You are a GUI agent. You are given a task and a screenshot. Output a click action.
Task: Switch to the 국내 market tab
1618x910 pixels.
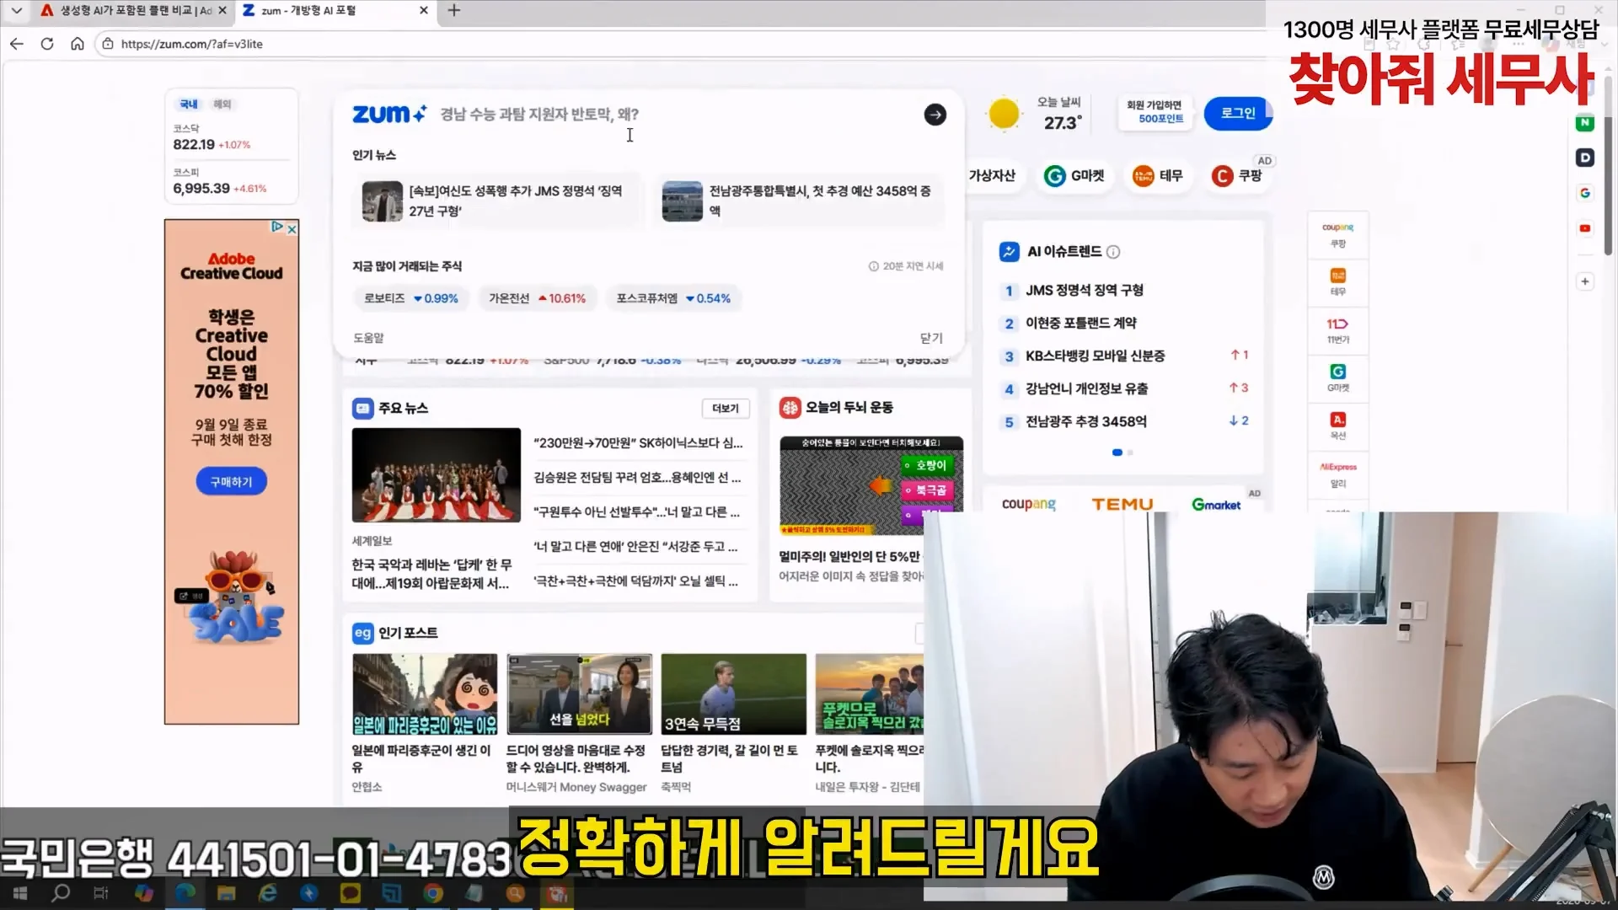(189, 104)
